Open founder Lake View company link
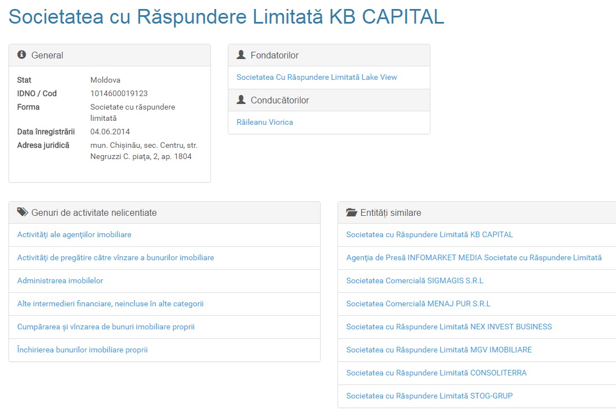The height and width of the screenshot is (412, 616). [x=317, y=78]
